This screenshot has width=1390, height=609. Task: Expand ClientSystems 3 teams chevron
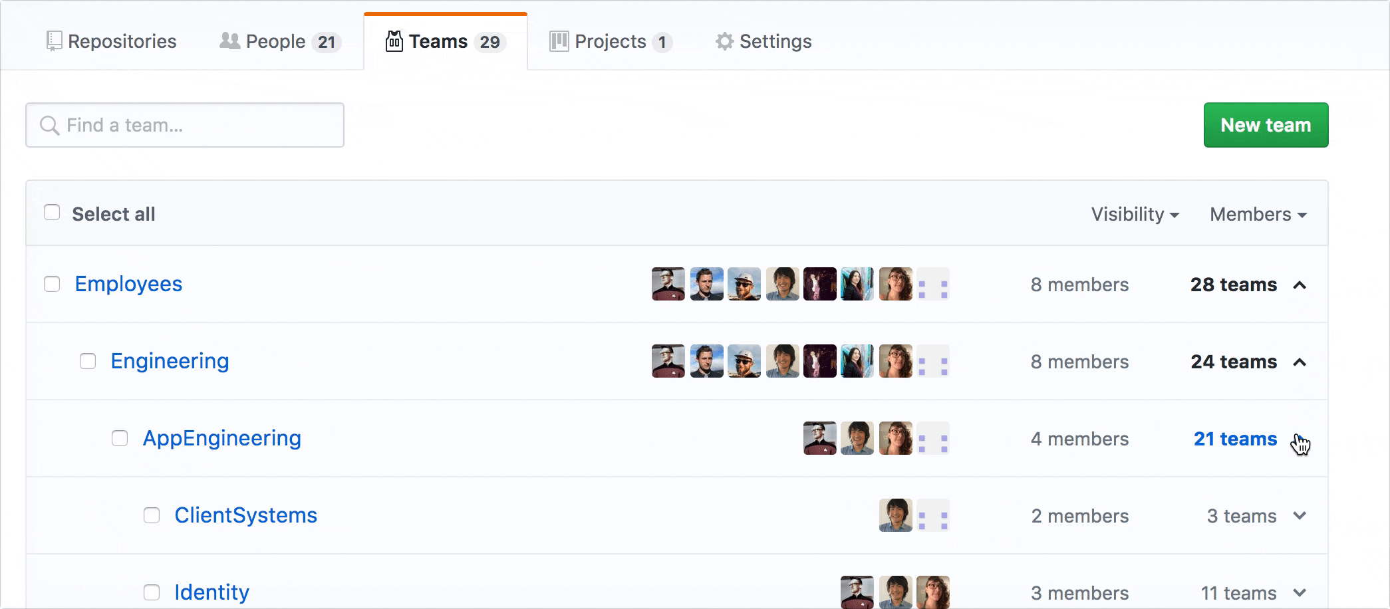1300,516
